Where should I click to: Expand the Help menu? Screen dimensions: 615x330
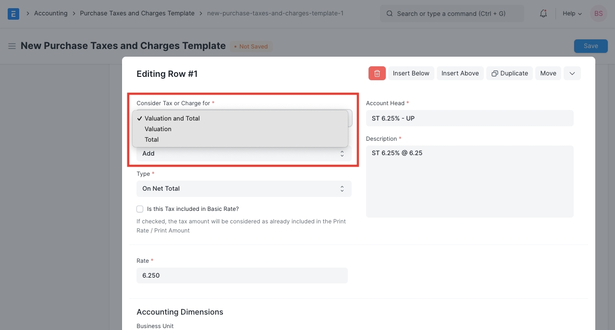pyautogui.click(x=572, y=13)
